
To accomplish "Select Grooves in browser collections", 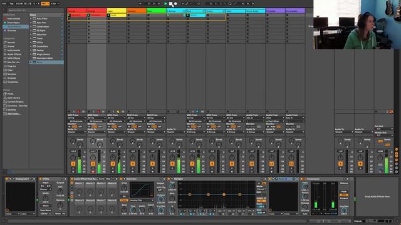I will coord(11,31).
